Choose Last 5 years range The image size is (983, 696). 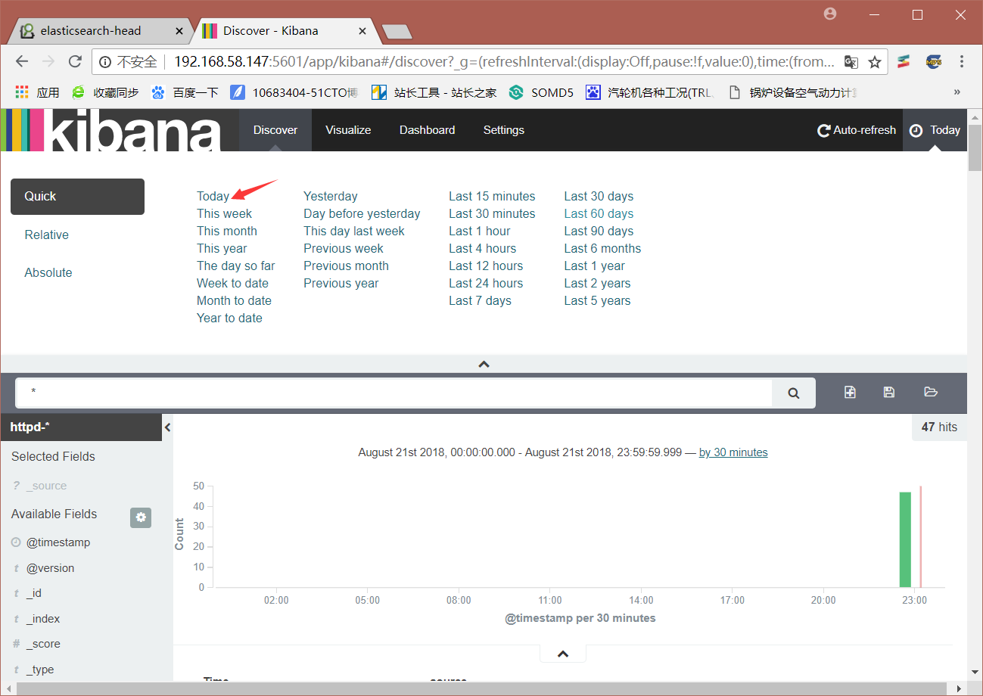(x=597, y=301)
